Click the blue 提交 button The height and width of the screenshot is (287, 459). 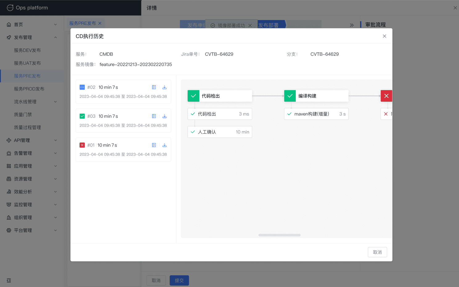tap(179, 281)
